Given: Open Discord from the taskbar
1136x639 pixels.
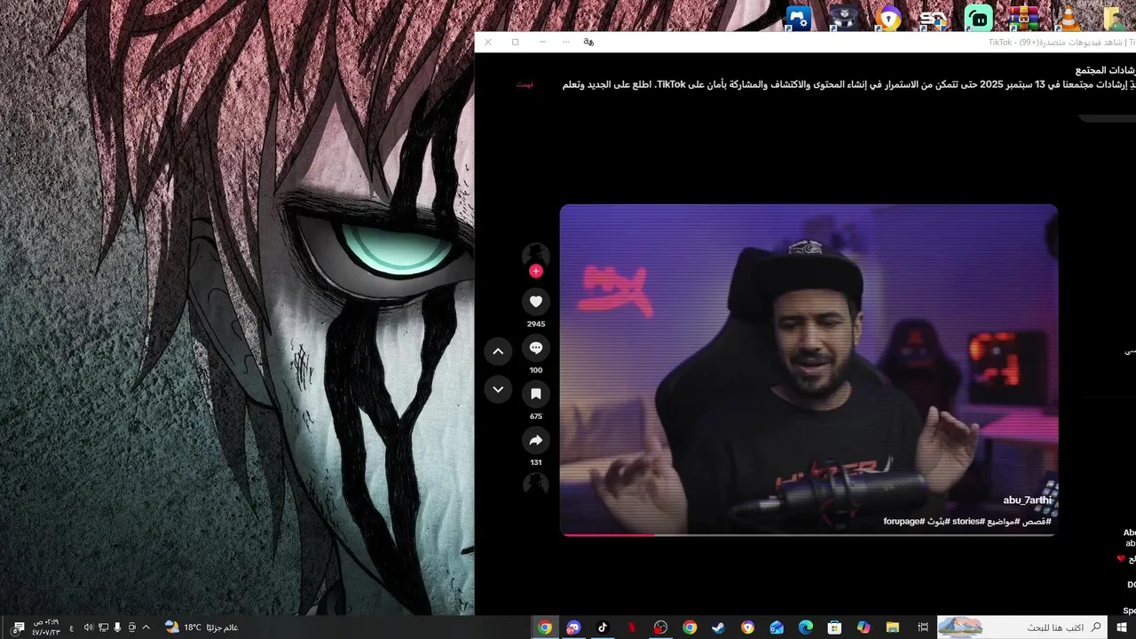Looking at the screenshot, I should point(573,627).
